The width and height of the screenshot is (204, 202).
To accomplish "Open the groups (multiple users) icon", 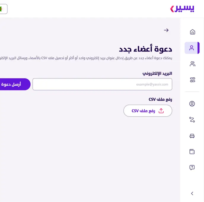I will tap(192, 64).
